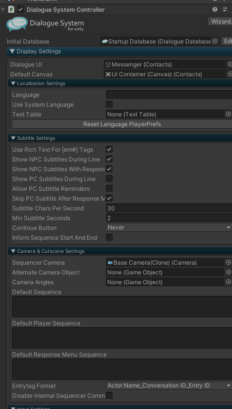Collapse the Display Settings foldout
232x409 pixels.
[12, 51]
